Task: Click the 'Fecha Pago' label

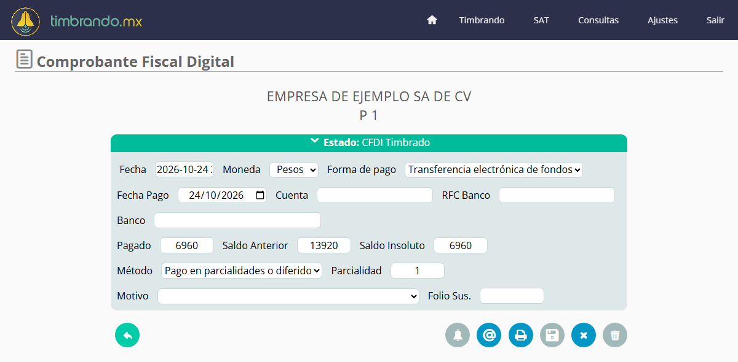Action: click(x=143, y=195)
